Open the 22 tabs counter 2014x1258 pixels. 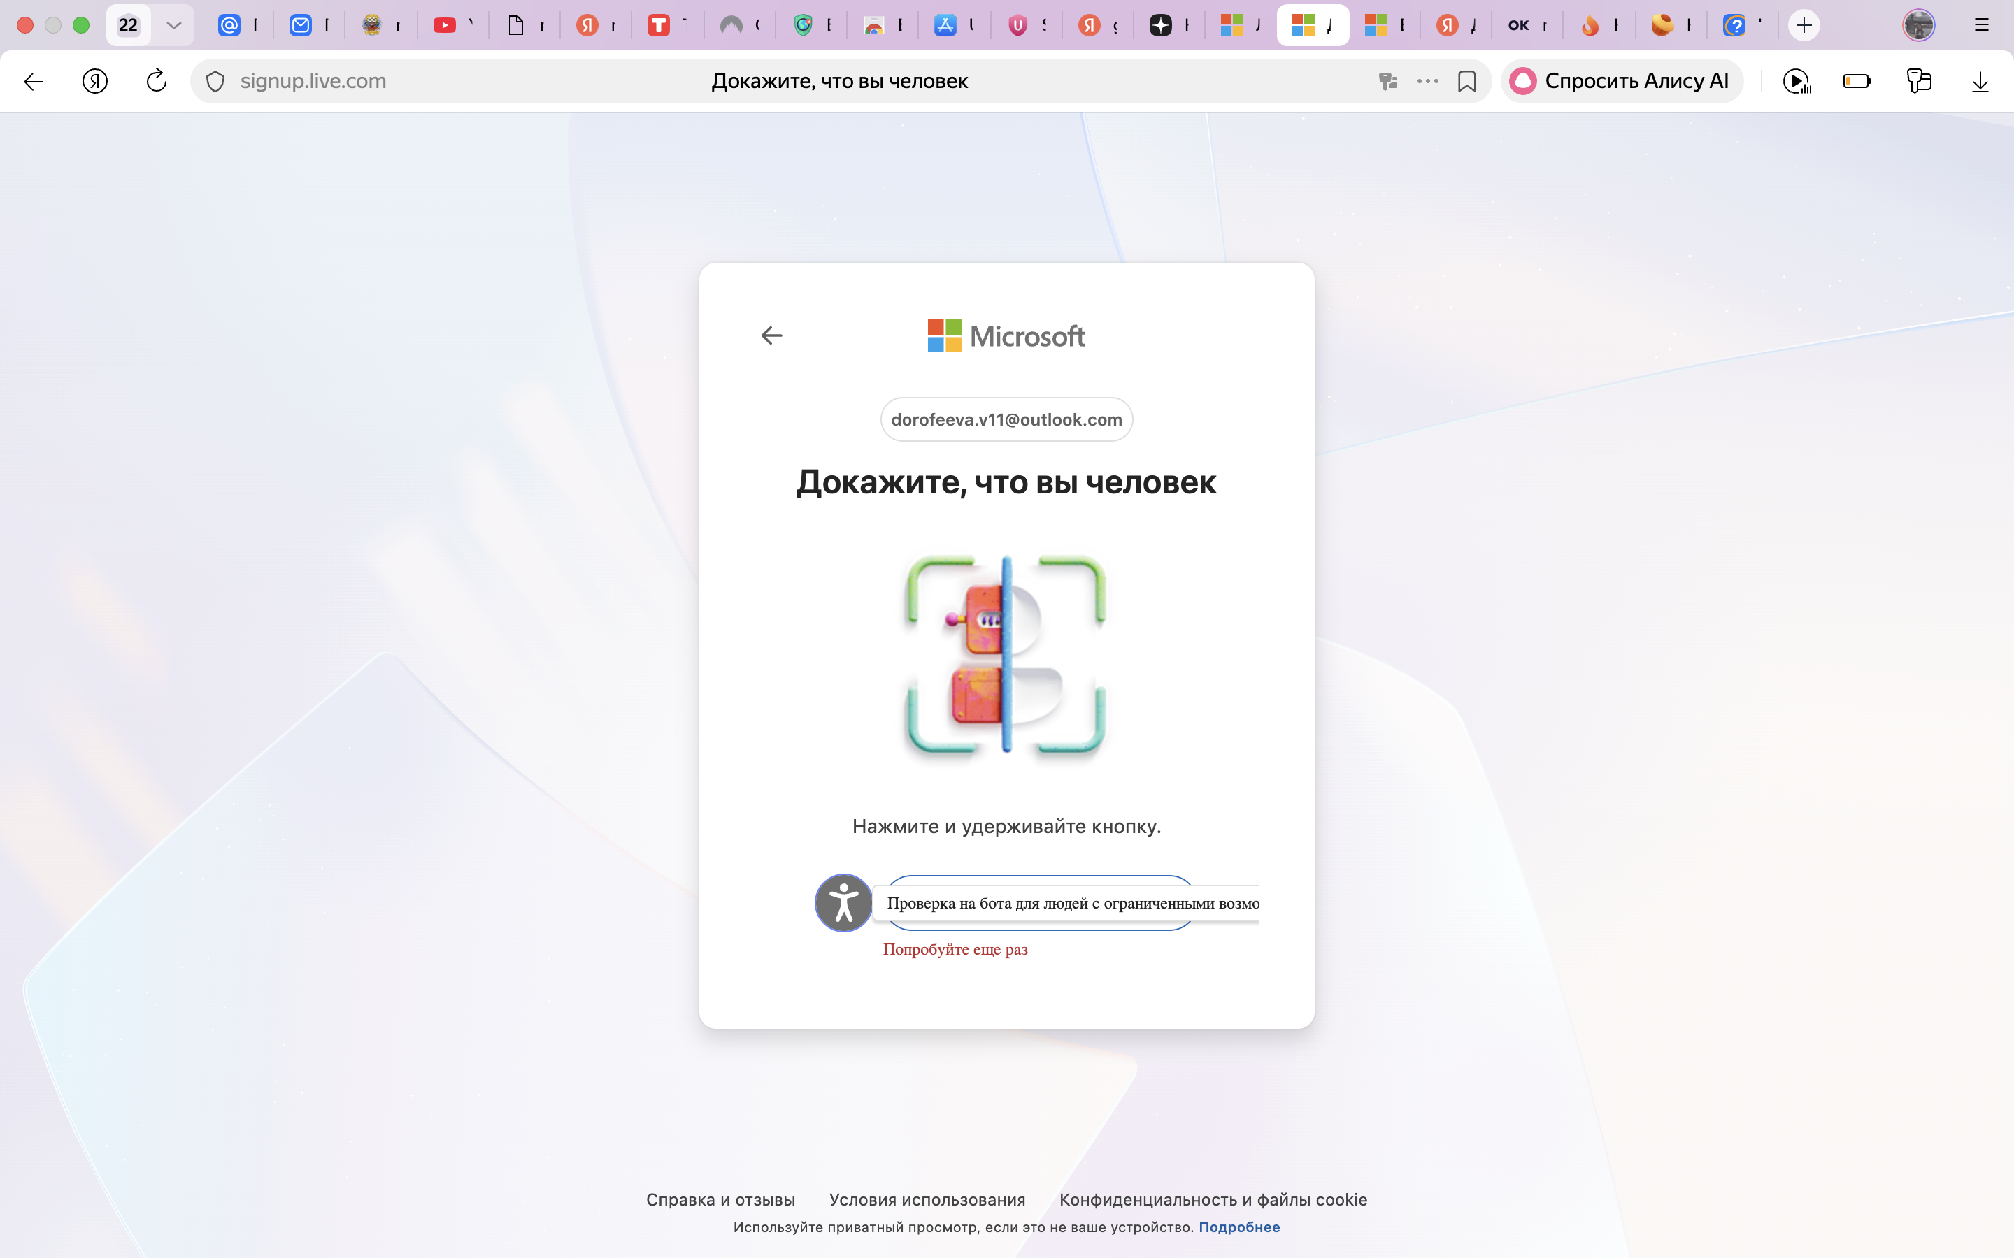pyautogui.click(x=127, y=25)
